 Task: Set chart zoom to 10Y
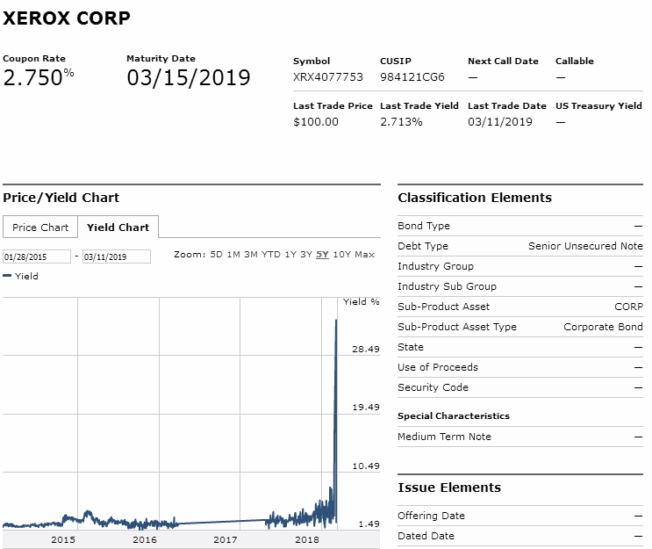coord(342,255)
